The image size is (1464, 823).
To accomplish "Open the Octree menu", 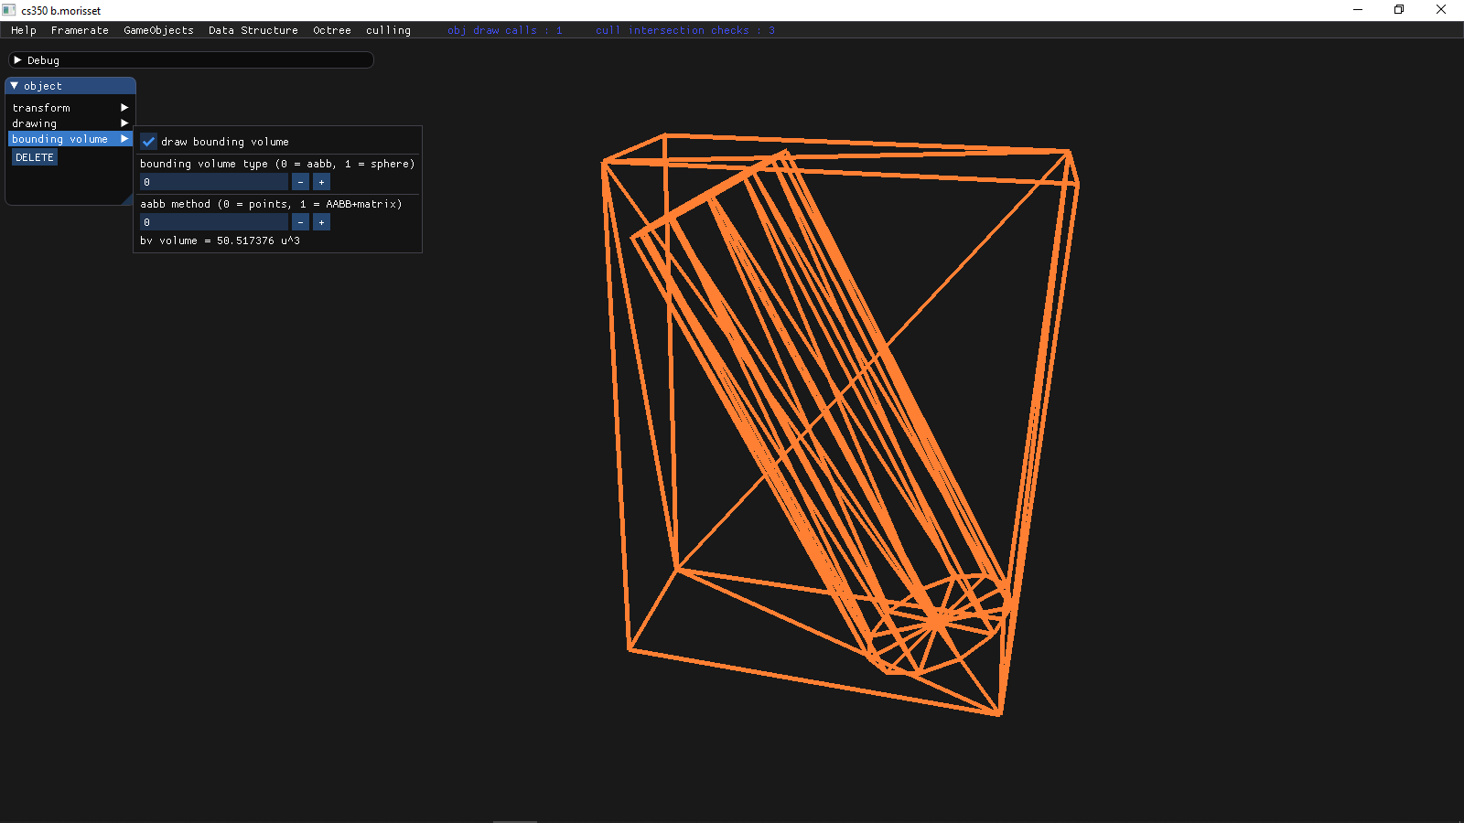I will 331,30.
